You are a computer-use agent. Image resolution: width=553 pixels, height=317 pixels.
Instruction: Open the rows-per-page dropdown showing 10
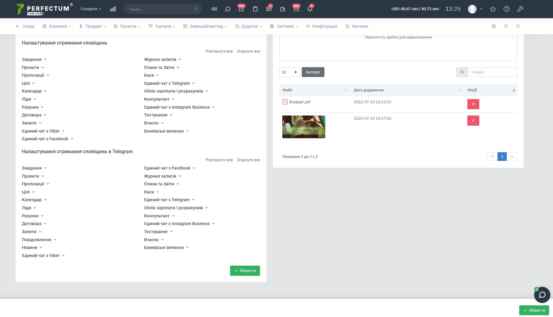pos(289,72)
